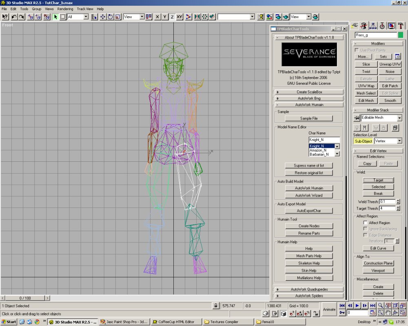Open Track View icon in toolbar

(260, 17)
